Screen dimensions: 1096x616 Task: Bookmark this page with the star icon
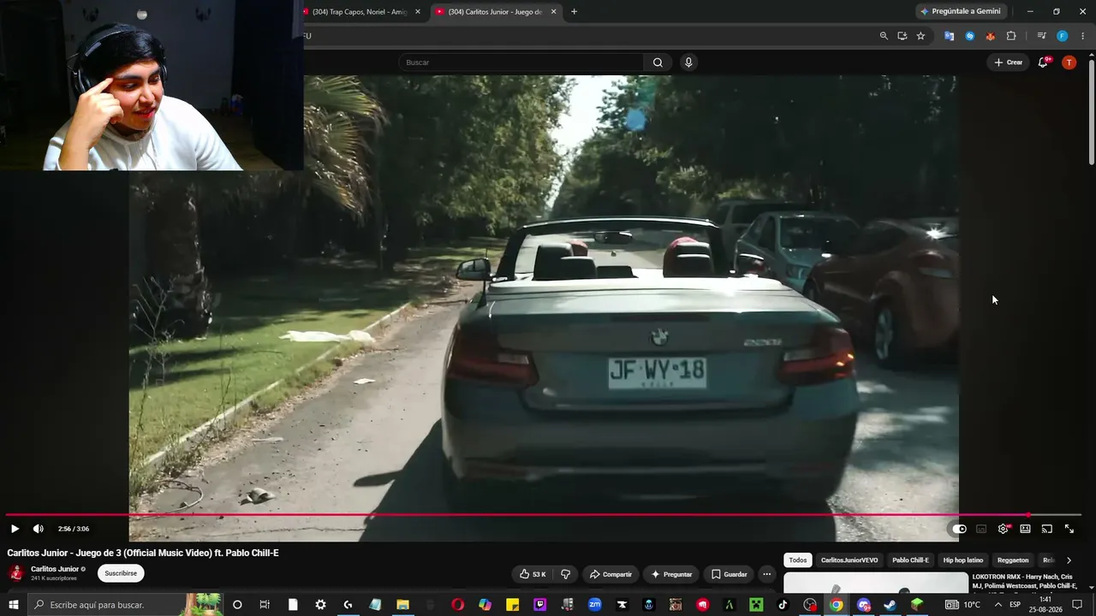(920, 36)
